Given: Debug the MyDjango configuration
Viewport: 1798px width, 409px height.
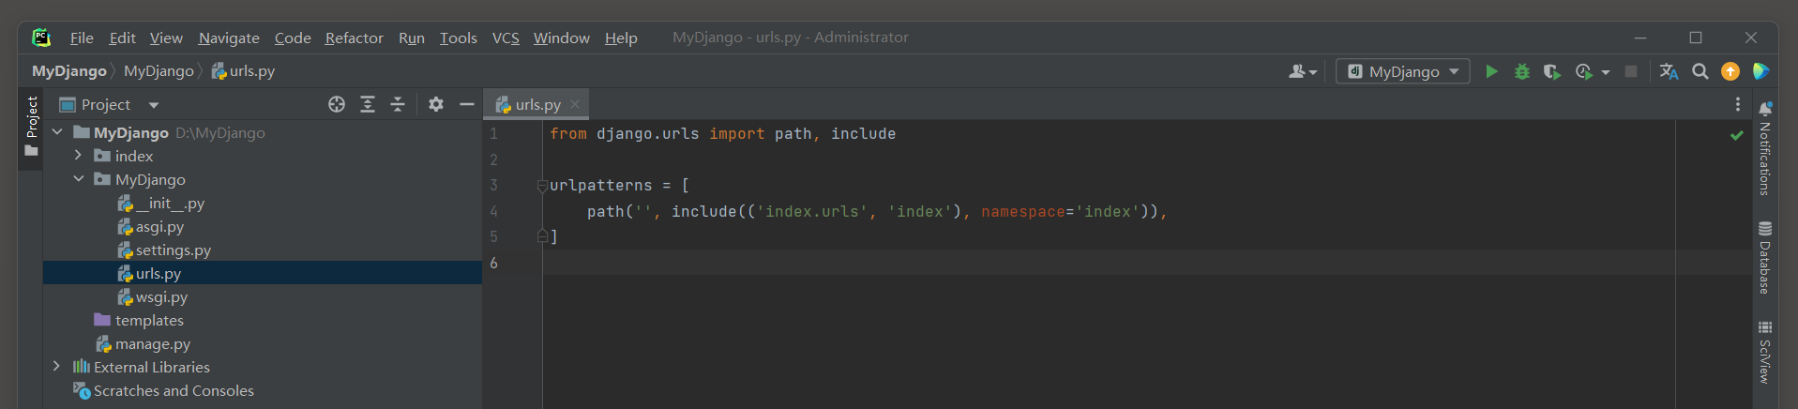Looking at the screenshot, I should click(x=1522, y=71).
